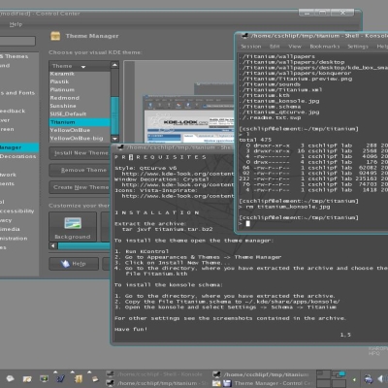Launch the blue checkmark panel application

click(60, 378)
